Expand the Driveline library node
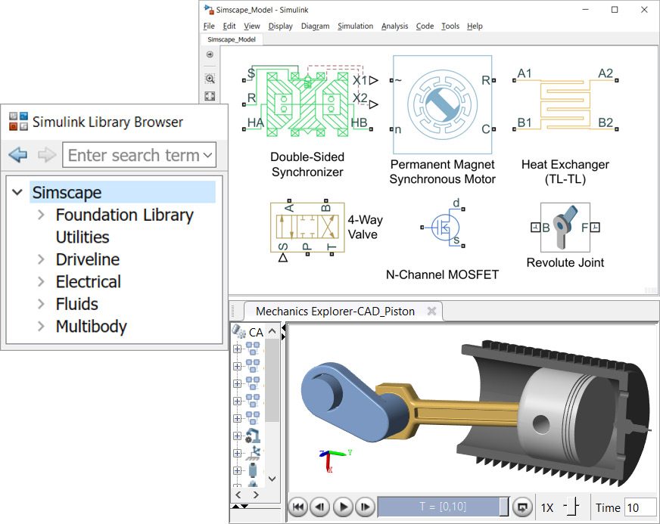The width and height of the screenshot is (660, 524). [x=41, y=259]
